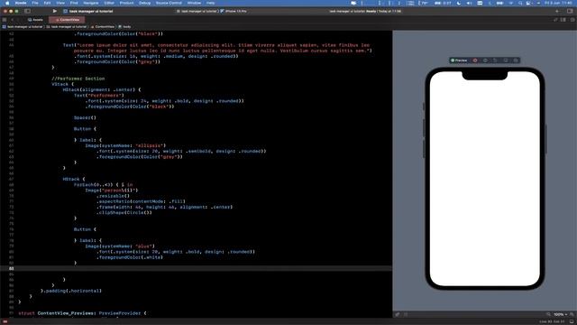Screen dimensions: 577x325
Task: Click the pin preview icon at canvas bottom-left
Action: click(398, 314)
